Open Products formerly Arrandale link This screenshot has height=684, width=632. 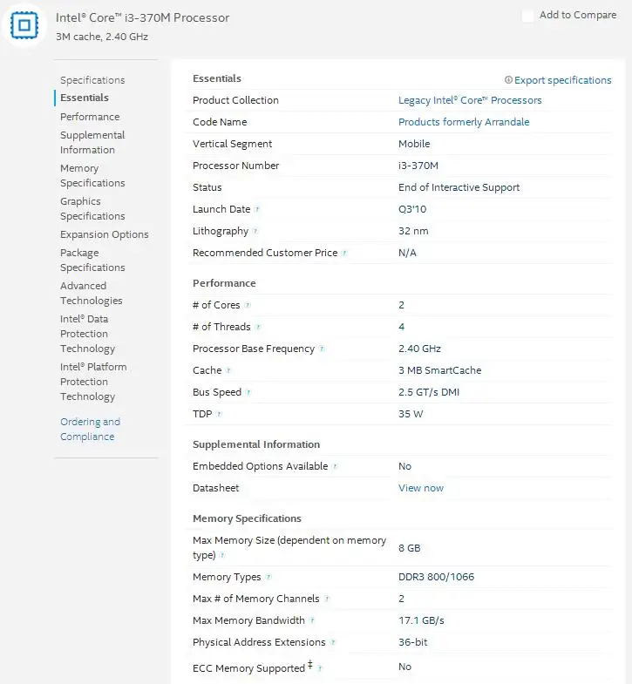click(x=464, y=122)
